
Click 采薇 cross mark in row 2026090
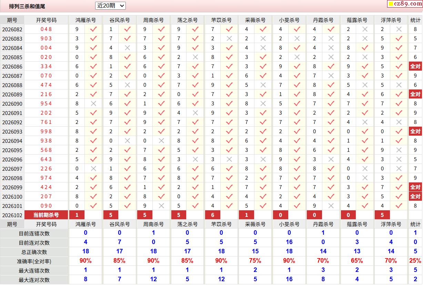tap(263, 104)
